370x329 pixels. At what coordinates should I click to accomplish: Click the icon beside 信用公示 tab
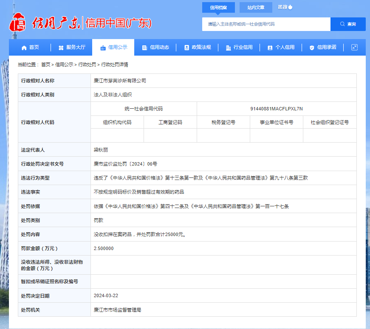103,48
